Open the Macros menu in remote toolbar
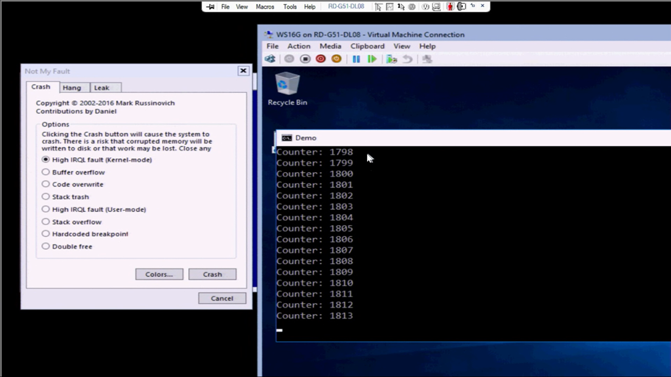This screenshot has height=377, width=671. [x=265, y=7]
